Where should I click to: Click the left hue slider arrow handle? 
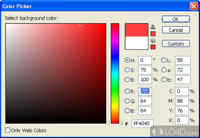(108, 123)
